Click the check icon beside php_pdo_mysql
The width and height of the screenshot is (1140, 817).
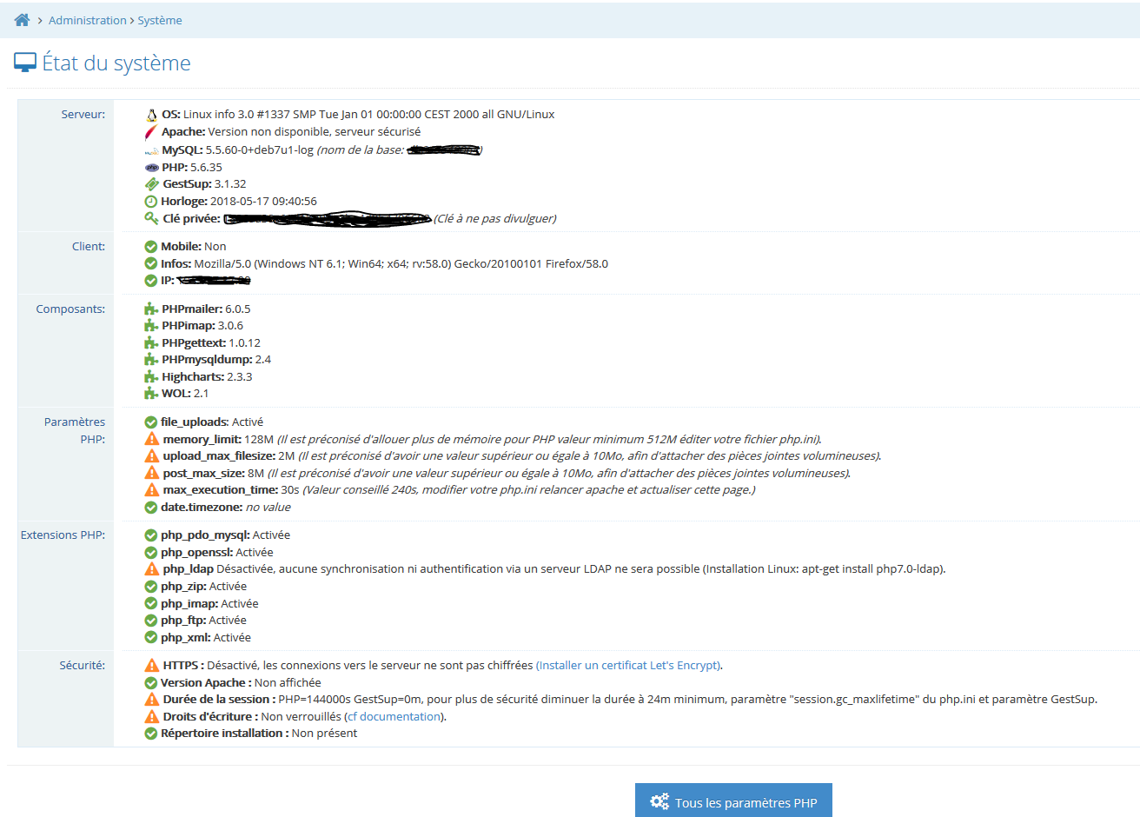150,535
